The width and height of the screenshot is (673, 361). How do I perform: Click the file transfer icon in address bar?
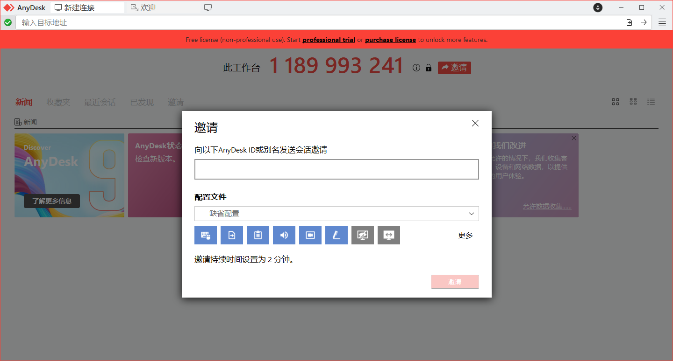click(630, 22)
